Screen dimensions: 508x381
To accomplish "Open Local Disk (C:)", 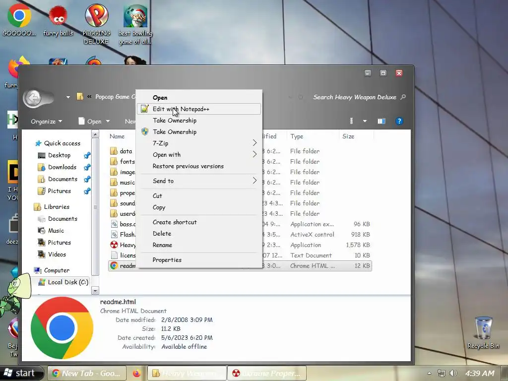I will coord(63,282).
